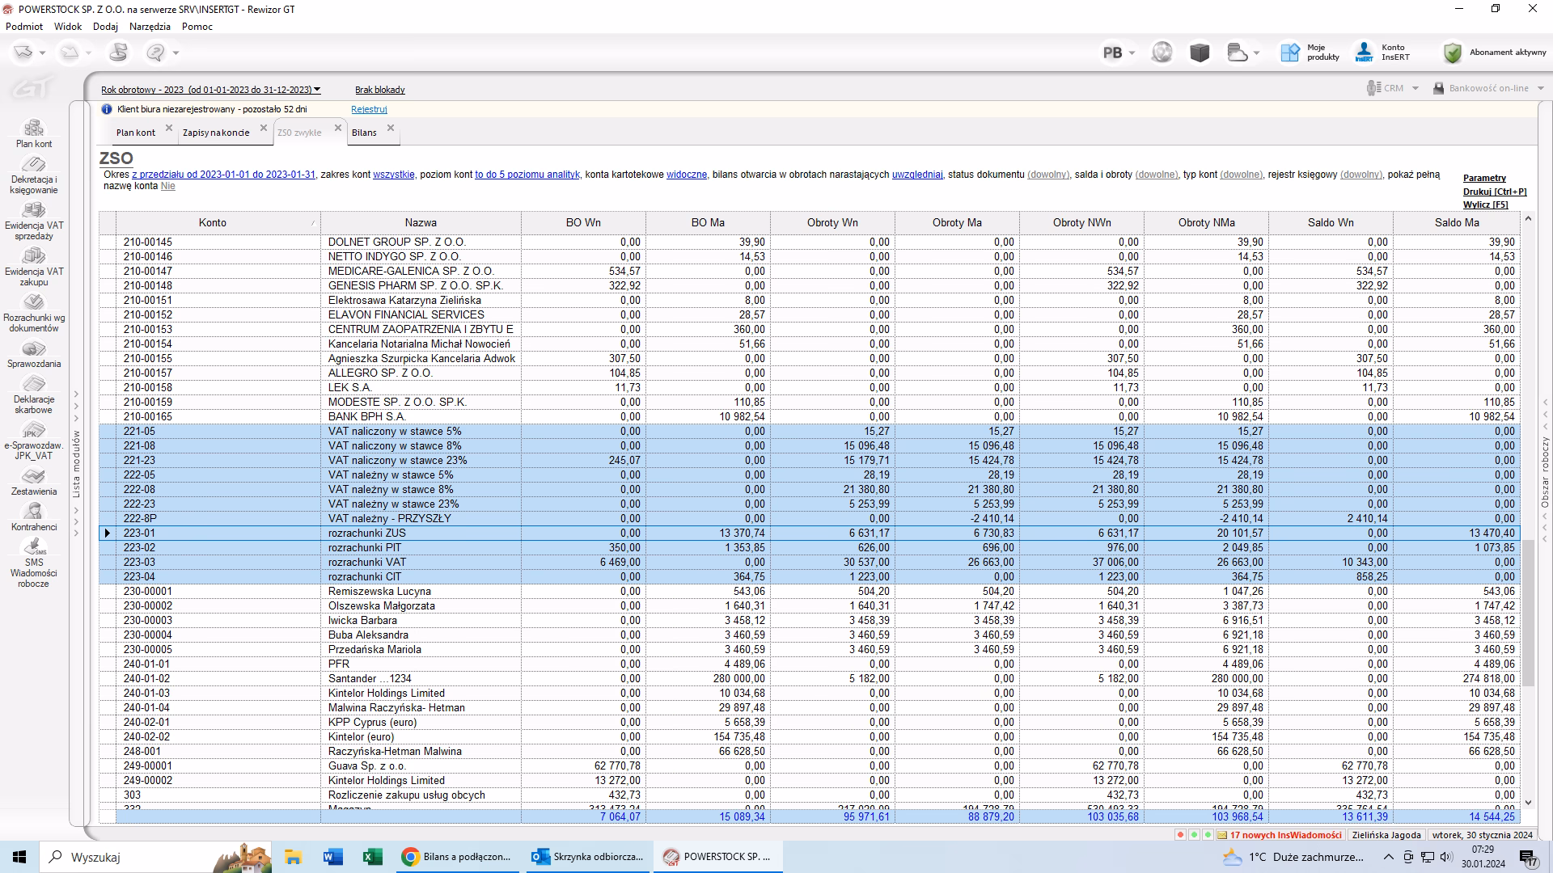Open the Dodaj menu
The height and width of the screenshot is (873, 1553).
[x=105, y=27]
